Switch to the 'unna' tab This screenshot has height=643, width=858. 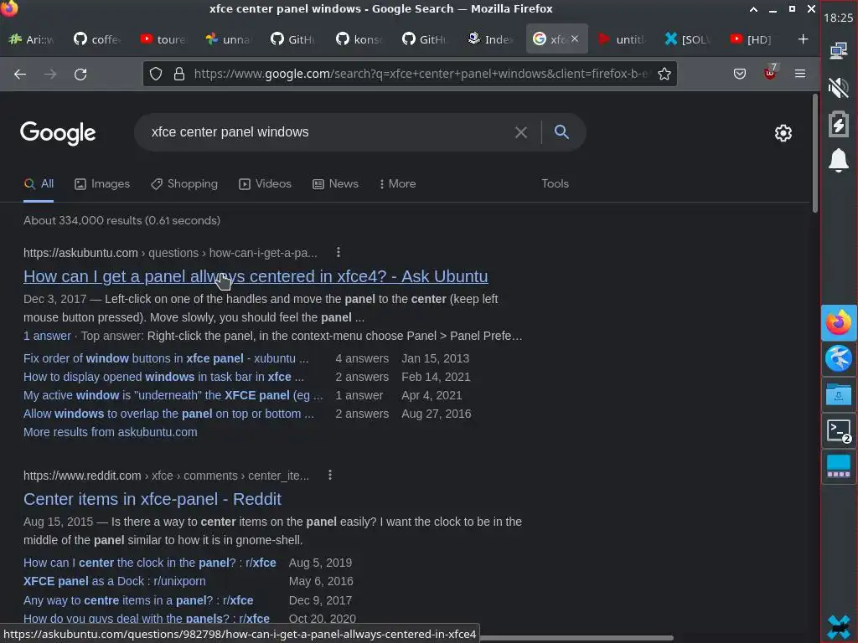point(230,39)
